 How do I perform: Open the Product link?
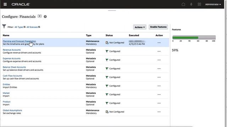(x=6, y=102)
